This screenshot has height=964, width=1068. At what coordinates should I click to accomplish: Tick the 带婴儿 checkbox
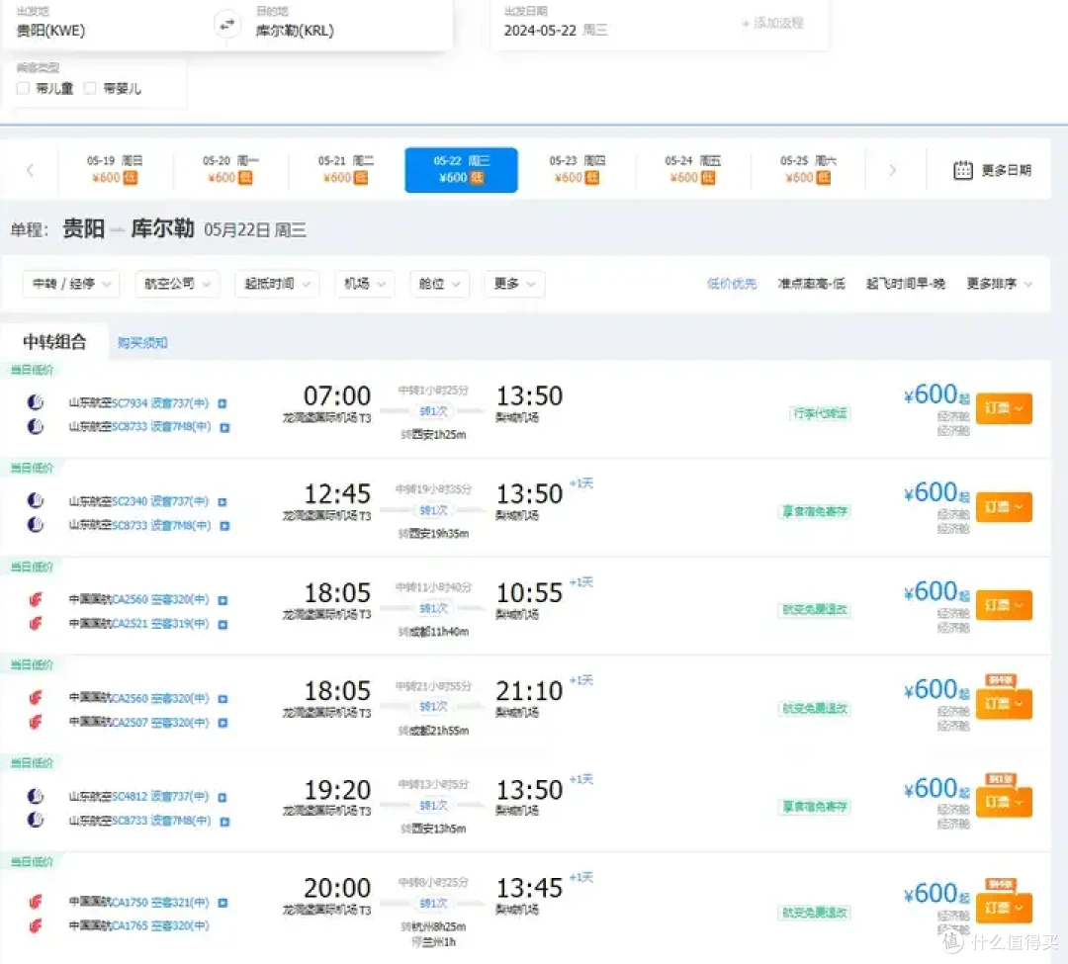tap(90, 89)
